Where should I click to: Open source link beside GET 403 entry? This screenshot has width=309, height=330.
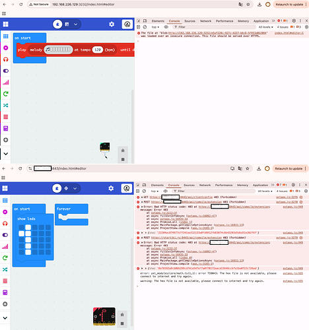(287, 197)
